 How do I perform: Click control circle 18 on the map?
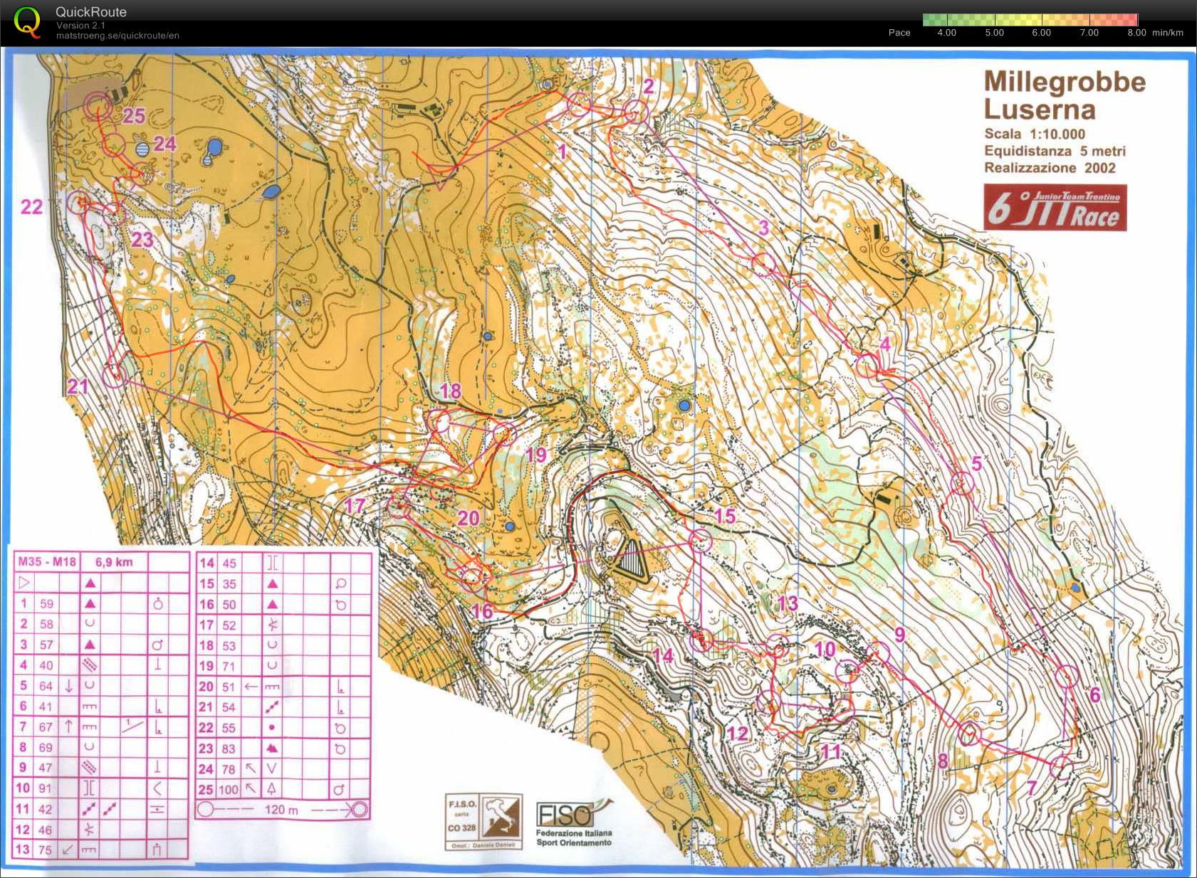coord(441,421)
